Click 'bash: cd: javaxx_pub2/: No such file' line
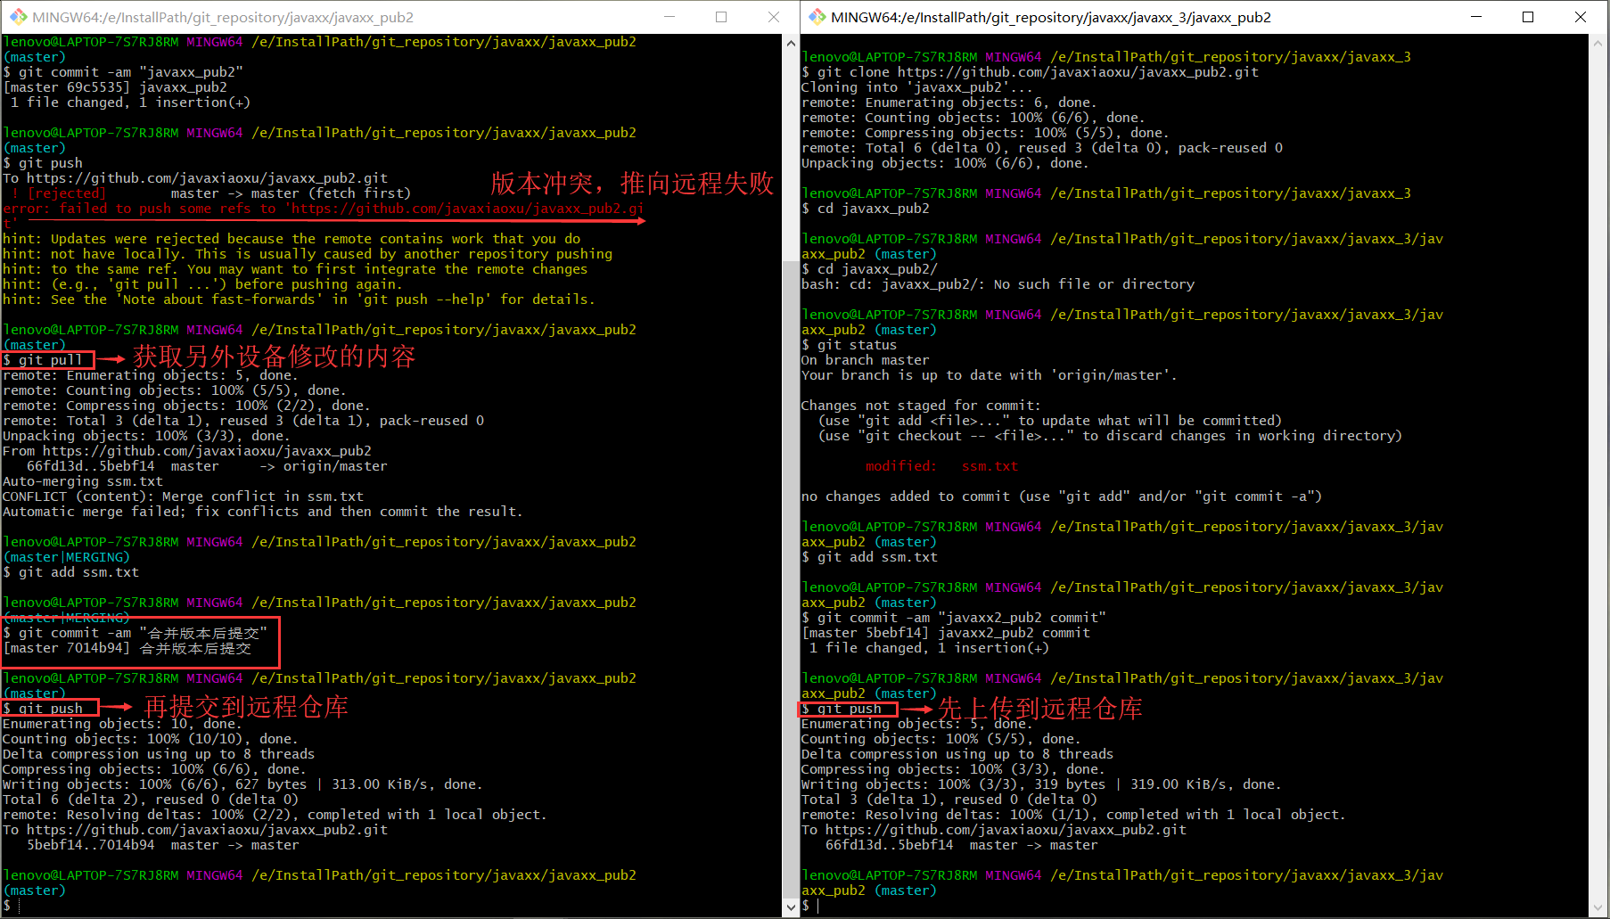This screenshot has height=919, width=1610. pyautogui.click(x=998, y=284)
